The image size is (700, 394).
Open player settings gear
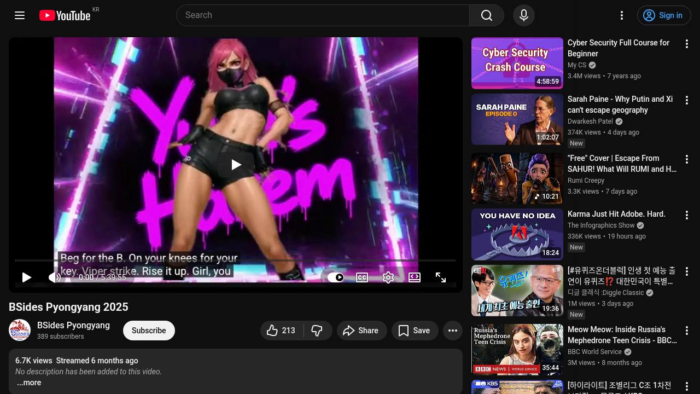tap(388, 277)
